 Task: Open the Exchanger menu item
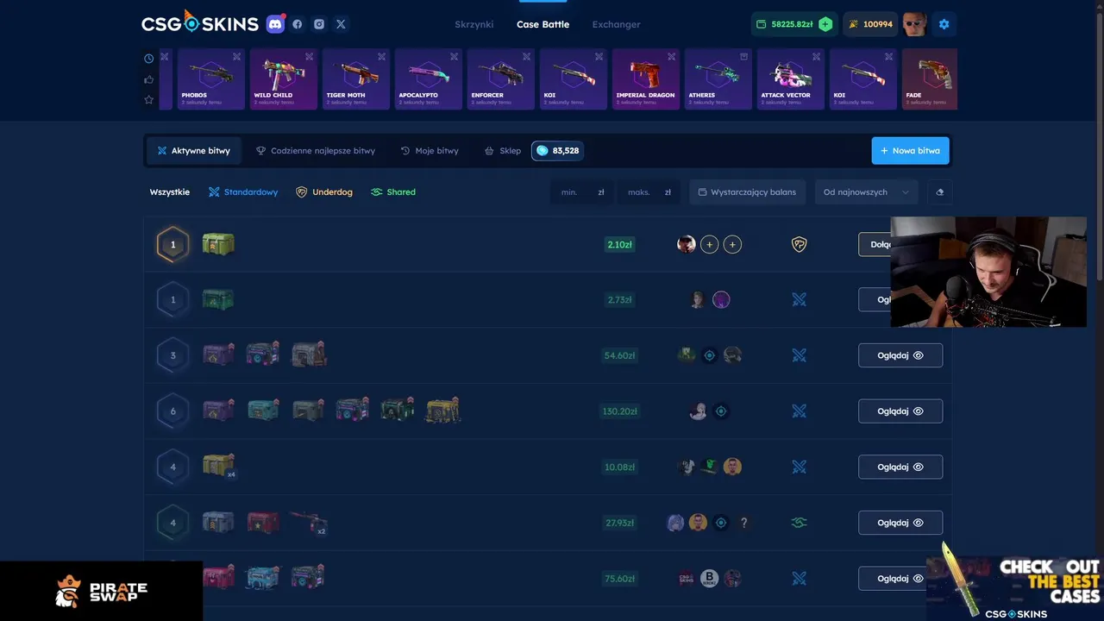616,24
